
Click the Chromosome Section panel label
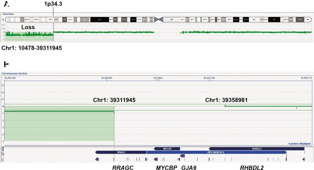[15, 74]
